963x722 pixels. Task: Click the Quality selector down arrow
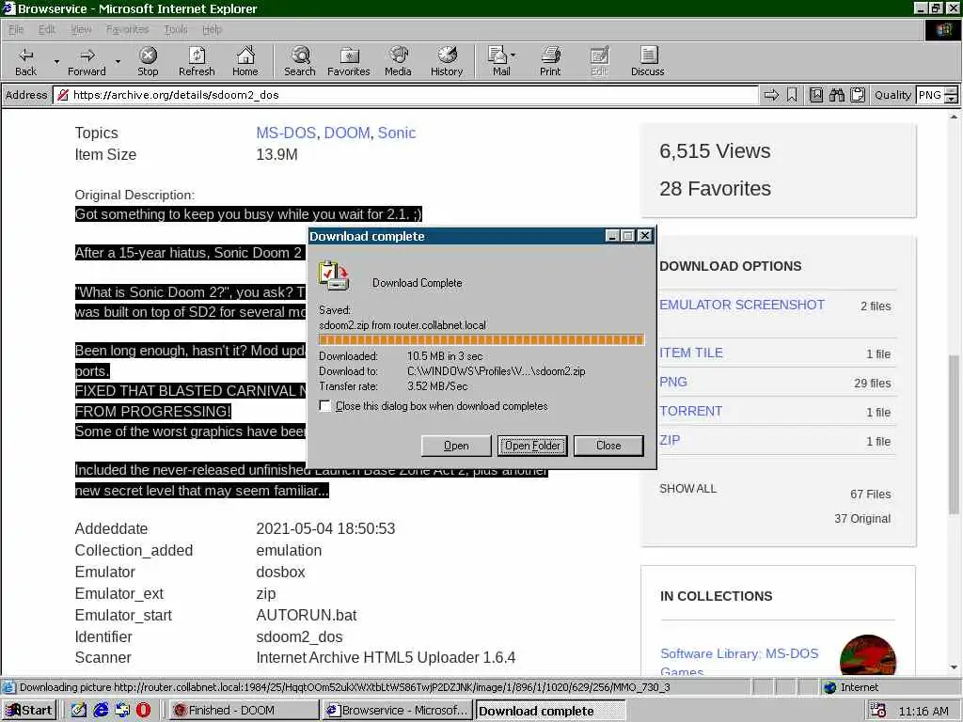tap(952, 100)
